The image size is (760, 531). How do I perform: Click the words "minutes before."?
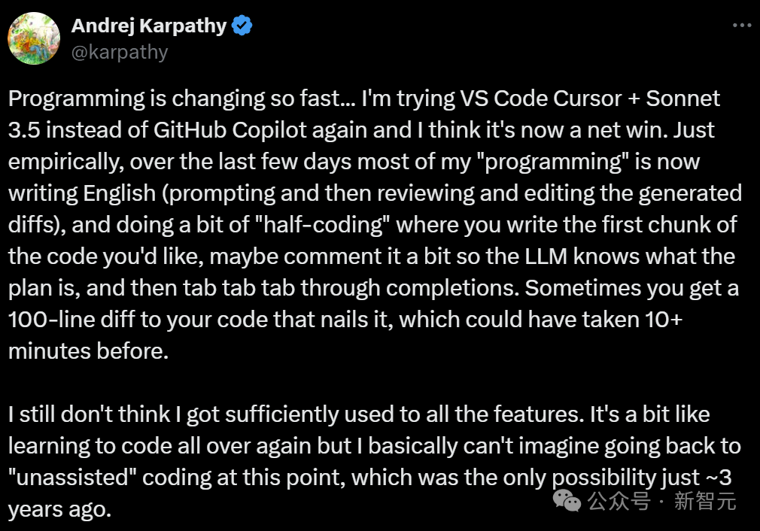[x=88, y=351]
